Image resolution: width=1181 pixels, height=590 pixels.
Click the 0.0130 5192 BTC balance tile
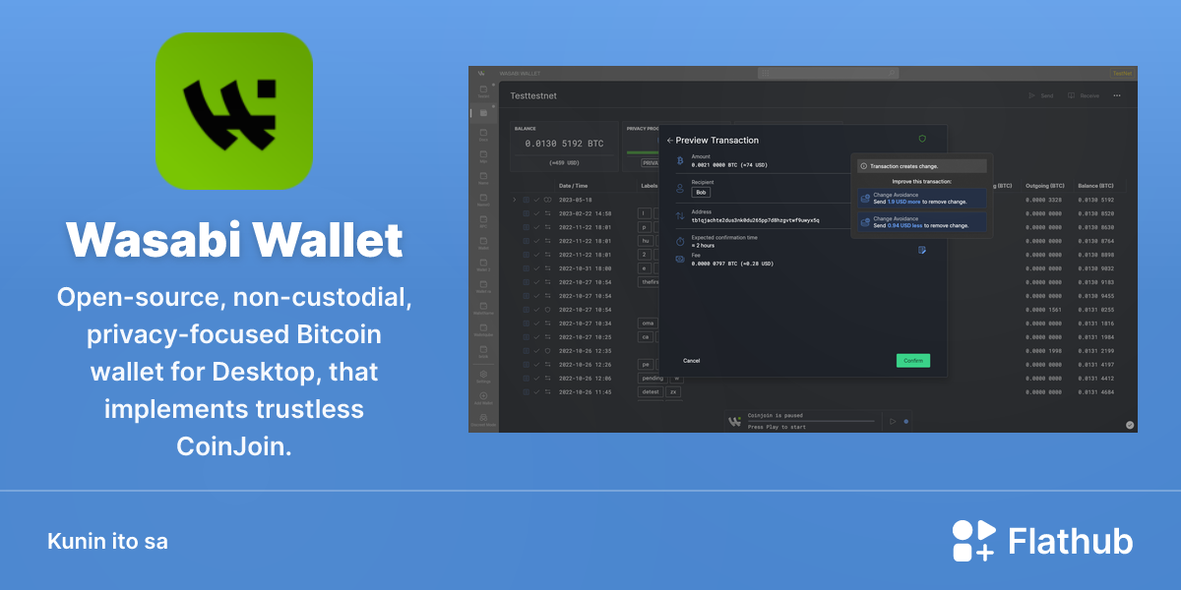coord(564,145)
